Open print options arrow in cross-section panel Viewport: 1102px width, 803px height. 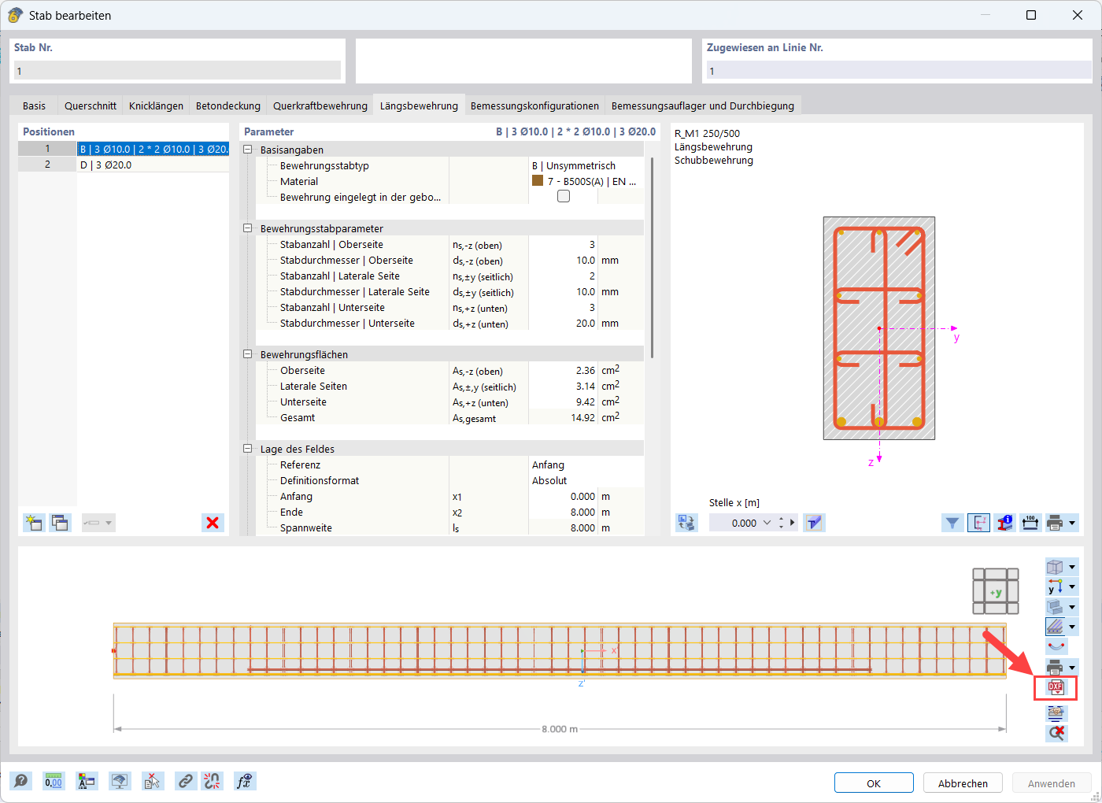tap(1072, 523)
